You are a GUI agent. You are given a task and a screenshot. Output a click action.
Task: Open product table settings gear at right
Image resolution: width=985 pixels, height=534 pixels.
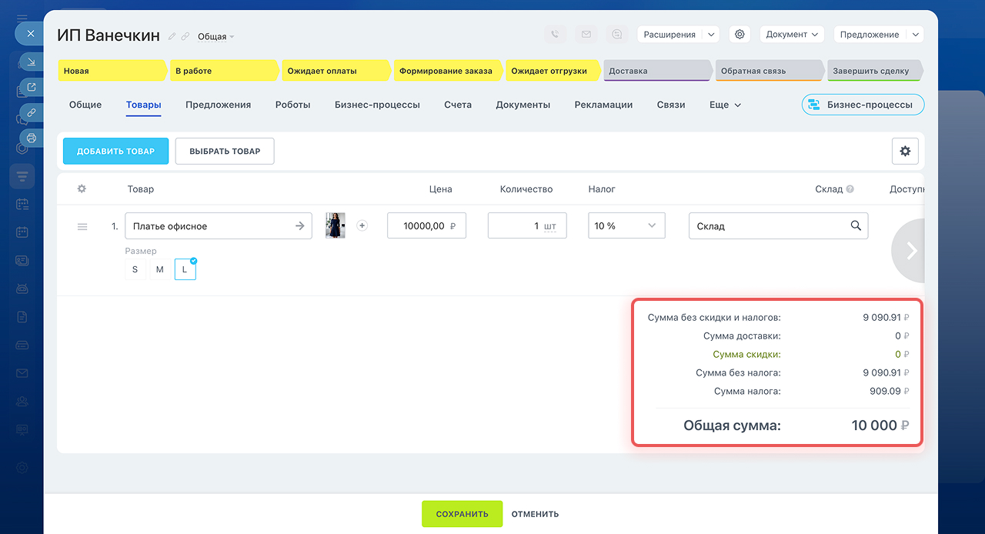pyautogui.click(x=904, y=152)
